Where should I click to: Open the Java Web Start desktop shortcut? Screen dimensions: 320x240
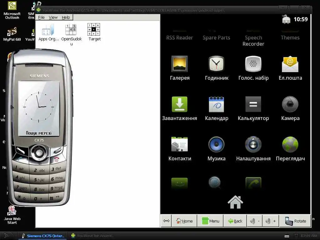point(12,215)
